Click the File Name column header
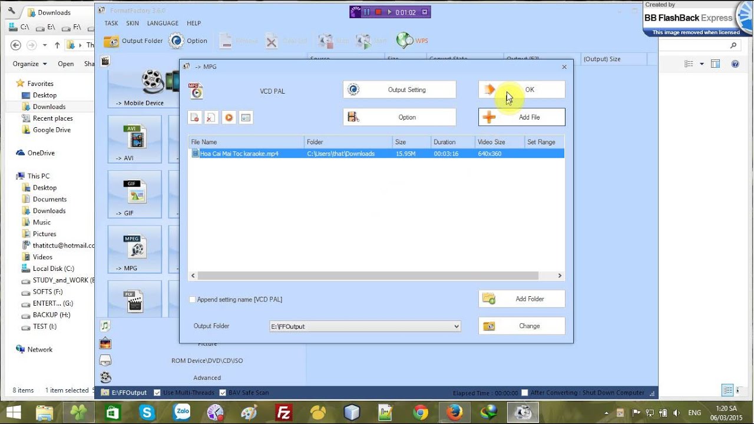This screenshot has height=424, width=754. click(246, 142)
